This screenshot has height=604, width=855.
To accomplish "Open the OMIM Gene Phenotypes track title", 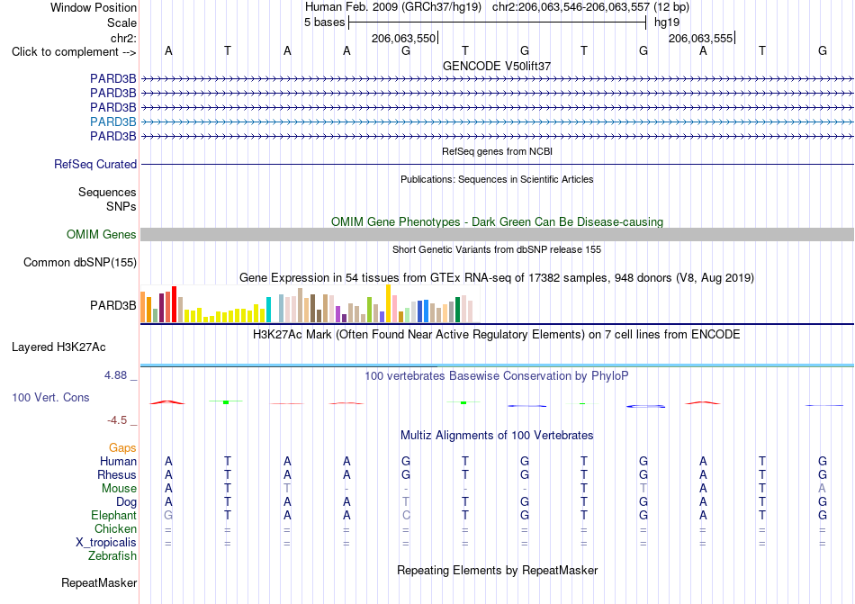I will point(497,221).
